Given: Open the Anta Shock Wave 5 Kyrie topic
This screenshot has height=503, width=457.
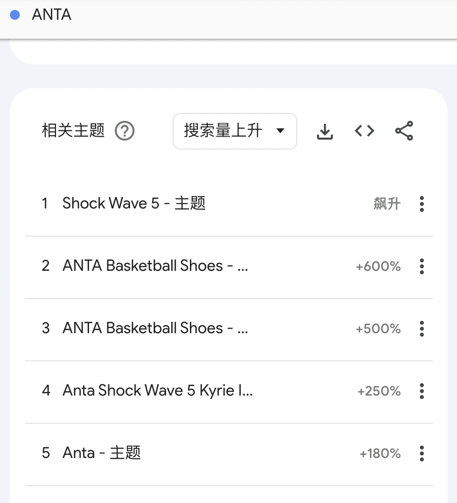Looking at the screenshot, I should tap(157, 391).
